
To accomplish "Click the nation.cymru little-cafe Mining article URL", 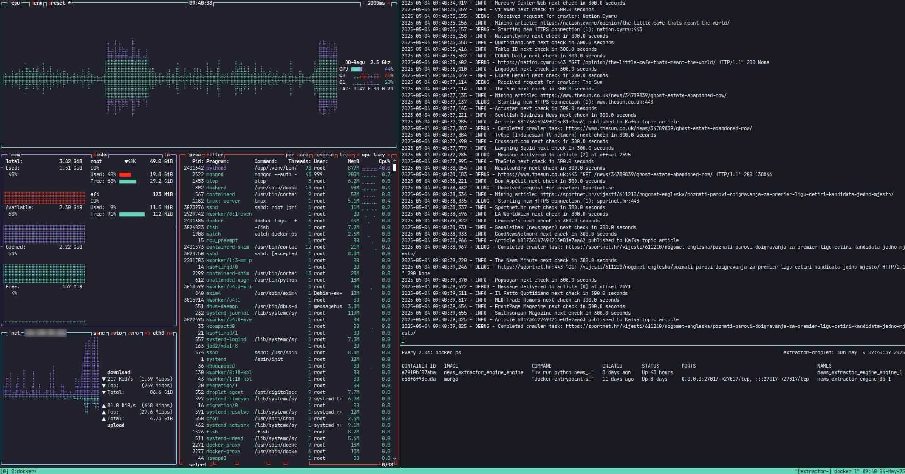I will (635, 23).
